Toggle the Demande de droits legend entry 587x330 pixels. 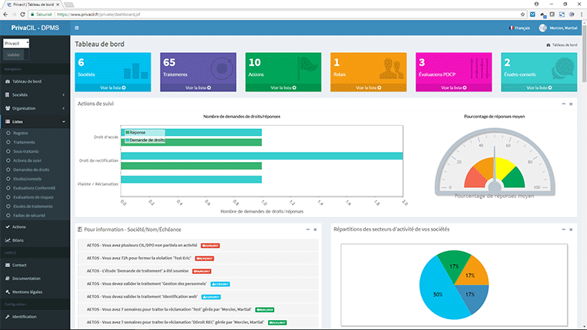pos(128,140)
